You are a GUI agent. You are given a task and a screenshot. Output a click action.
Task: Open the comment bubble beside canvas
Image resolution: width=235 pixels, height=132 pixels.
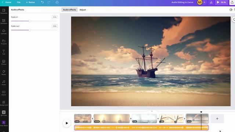click(x=234, y=19)
